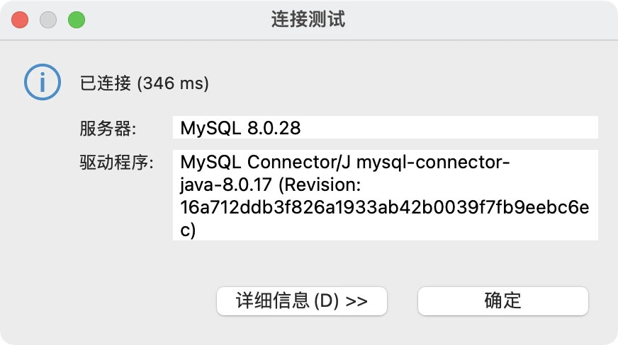This screenshot has height=345, width=618.
Task: Click the 连接测试 window title
Action: (x=308, y=19)
